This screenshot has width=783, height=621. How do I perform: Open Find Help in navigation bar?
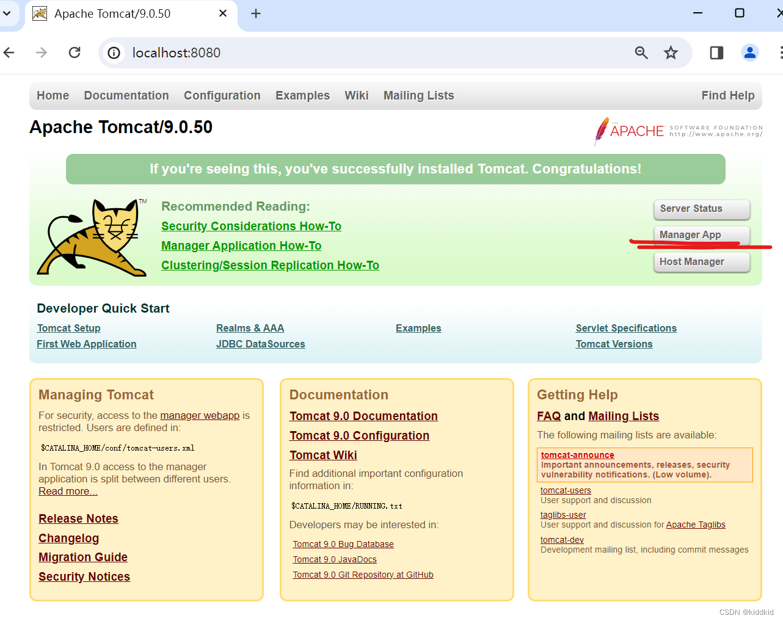728,95
